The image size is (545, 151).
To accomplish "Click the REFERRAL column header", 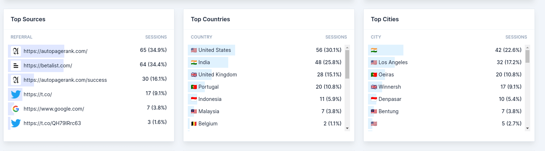I will point(22,37).
